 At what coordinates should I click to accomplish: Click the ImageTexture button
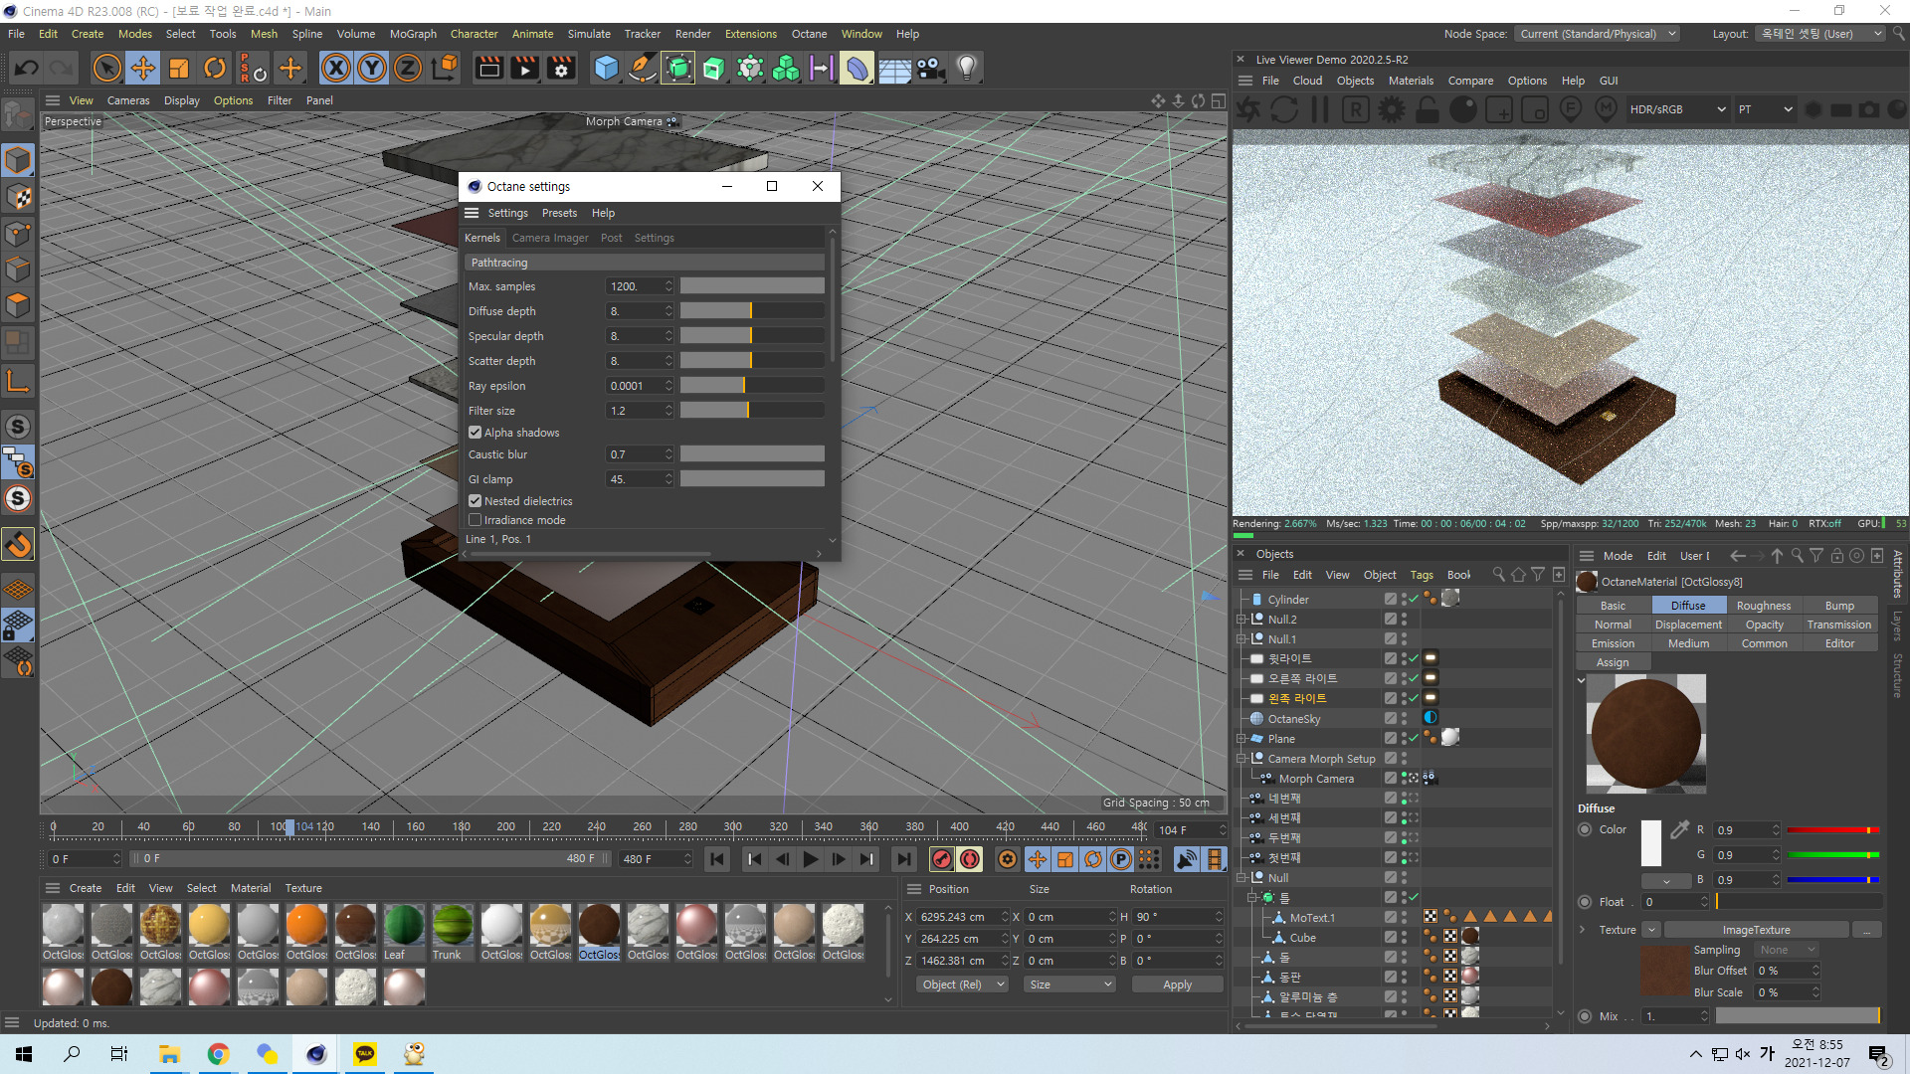1756,930
